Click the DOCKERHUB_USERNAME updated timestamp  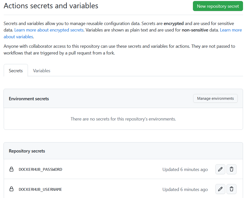point(185,189)
